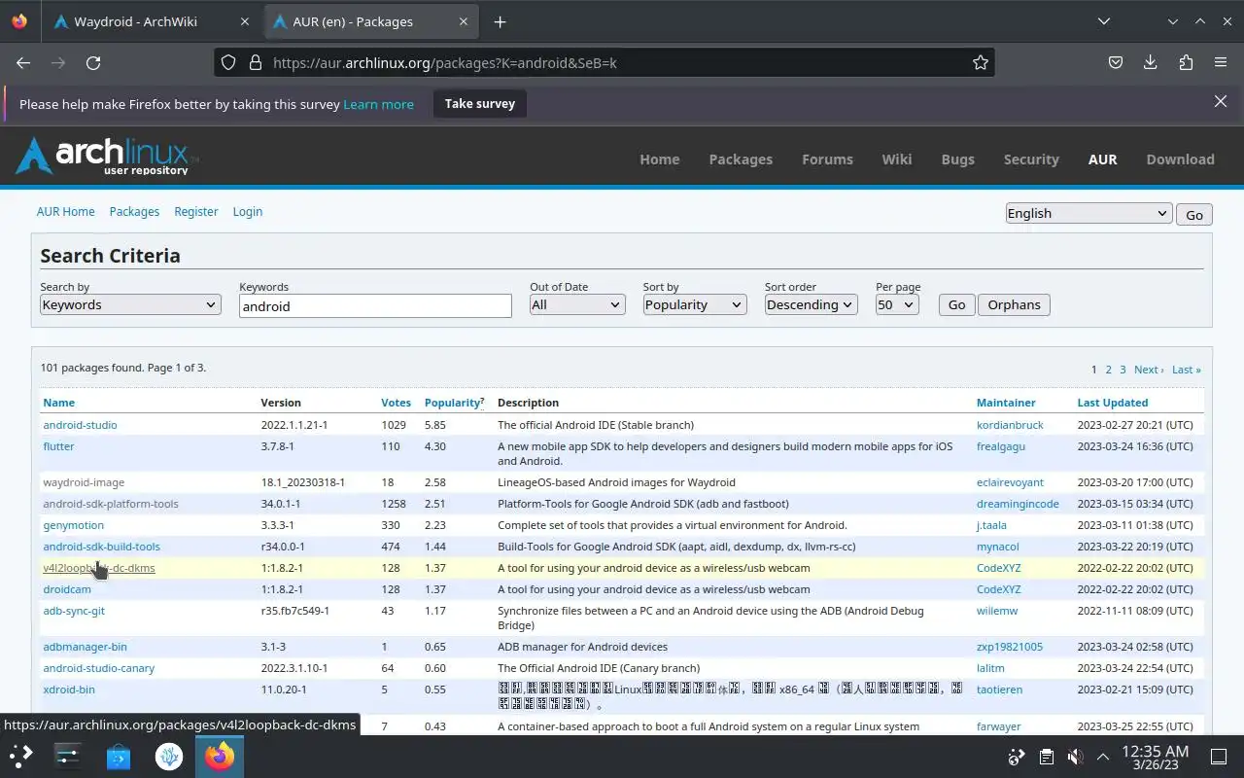The width and height of the screenshot is (1244, 778).
Task: Bookmark this page with star icon
Action: click(x=980, y=62)
